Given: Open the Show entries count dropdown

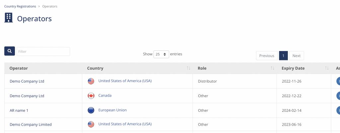Looking at the screenshot, I should [161, 54].
